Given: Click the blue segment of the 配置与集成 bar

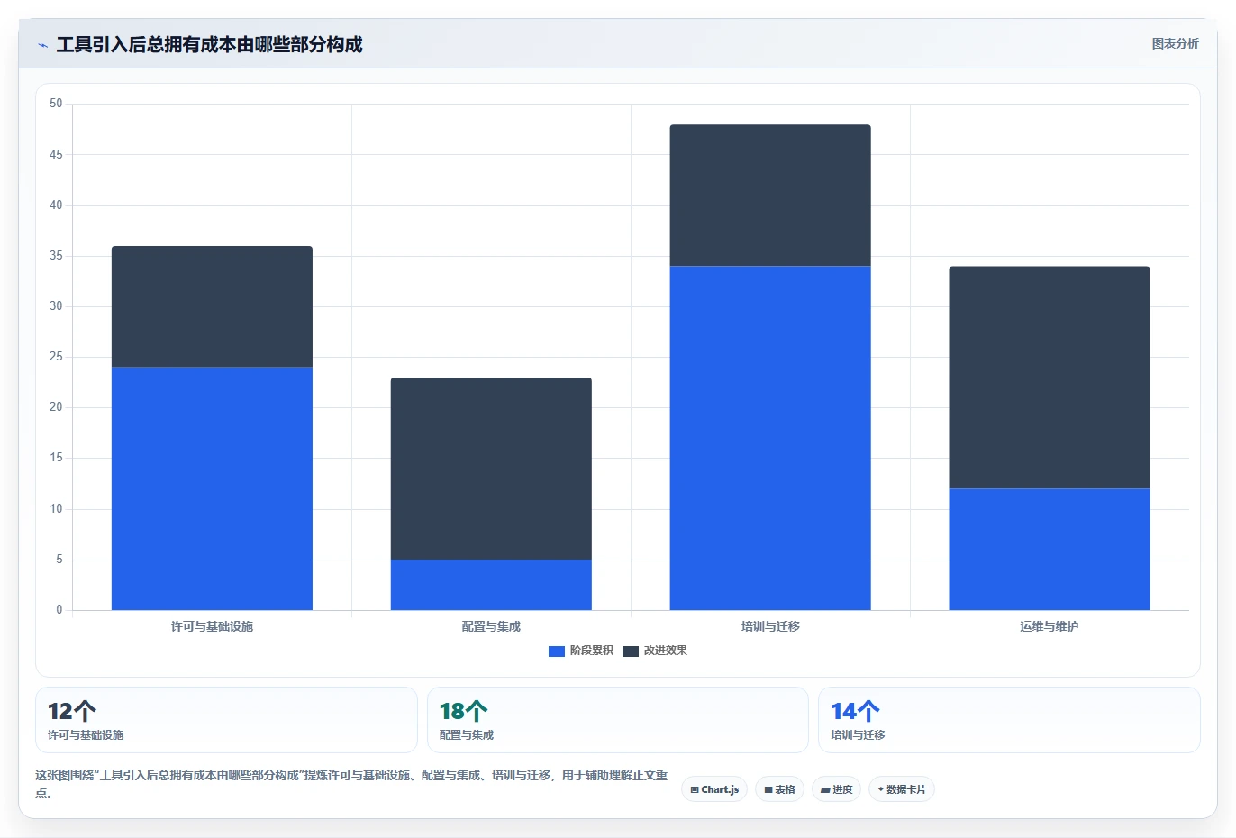Looking at the screenshot, I should (x=491, y=585).
